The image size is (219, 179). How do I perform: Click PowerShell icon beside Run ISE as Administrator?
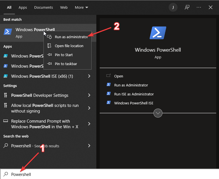point(109,93)
